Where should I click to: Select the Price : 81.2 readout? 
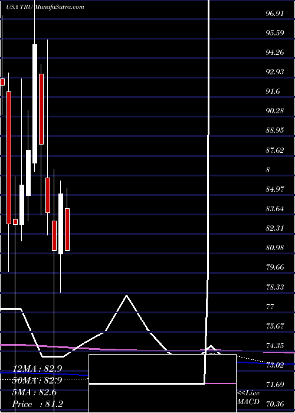[x=37, y=404]
